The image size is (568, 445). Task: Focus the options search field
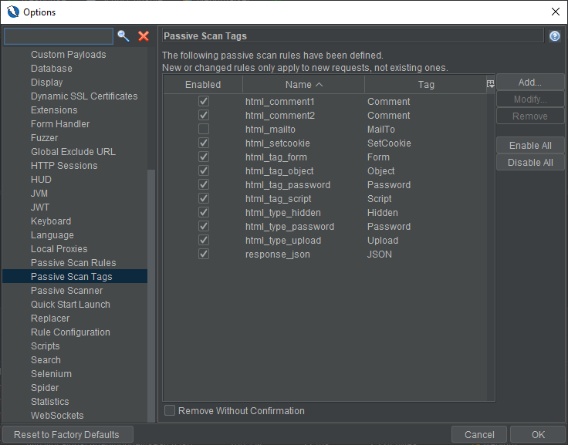59,36
